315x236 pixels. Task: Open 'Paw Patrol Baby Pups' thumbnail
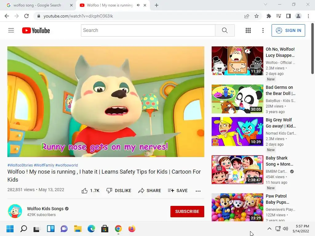pyautogui.click(x=237, y=207)
